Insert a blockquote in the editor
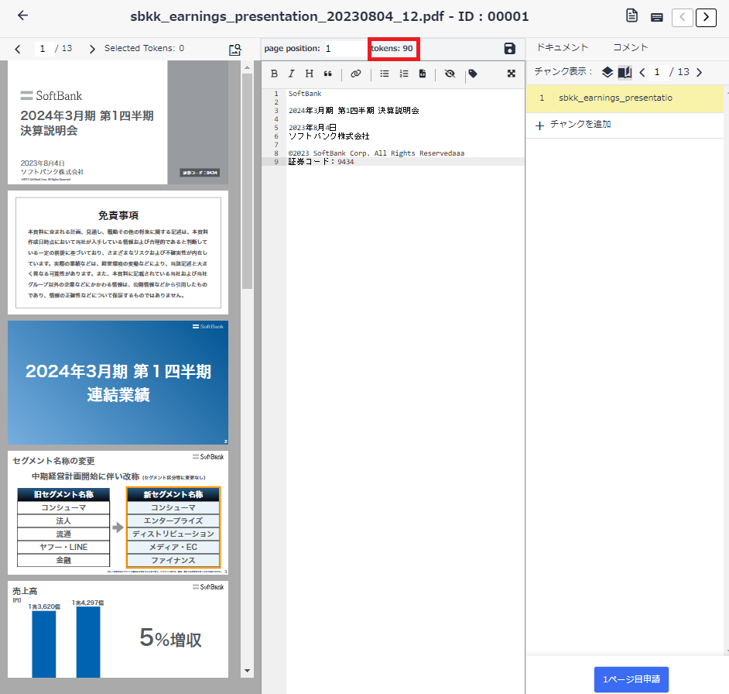729x694 pixels. [328, 74]
